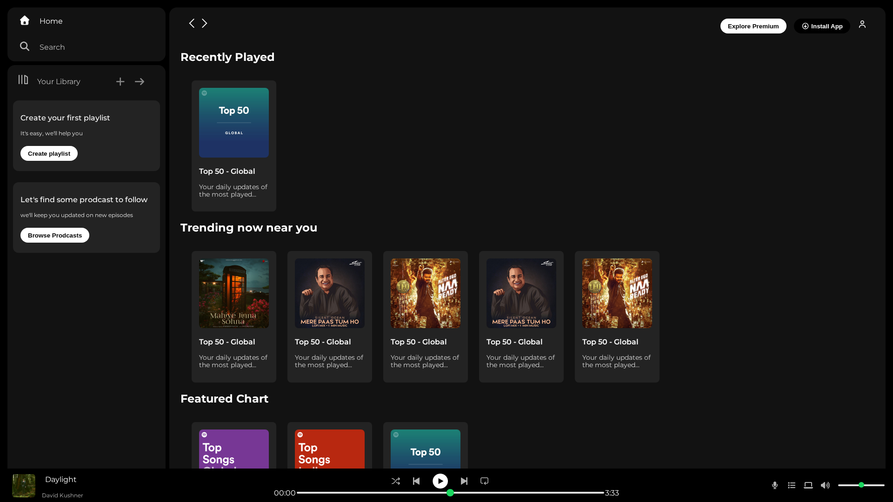Adjust the volume slider handle
The height and width of the screenshot is (502, 893).
pyautogui.click(x=861, y=485)
